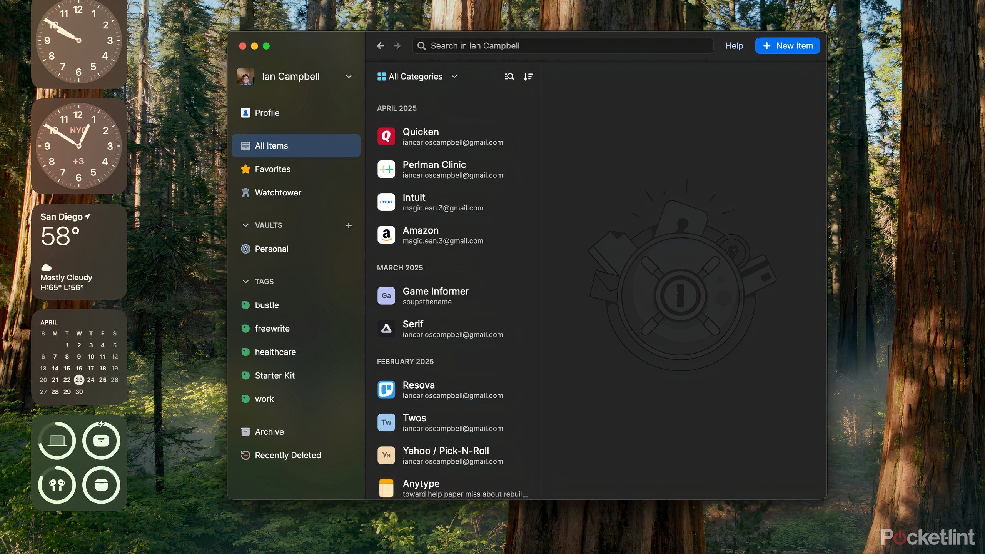Click the Search in Ian Campbell field
Screen dimensions: 985x554
(563, 46)
